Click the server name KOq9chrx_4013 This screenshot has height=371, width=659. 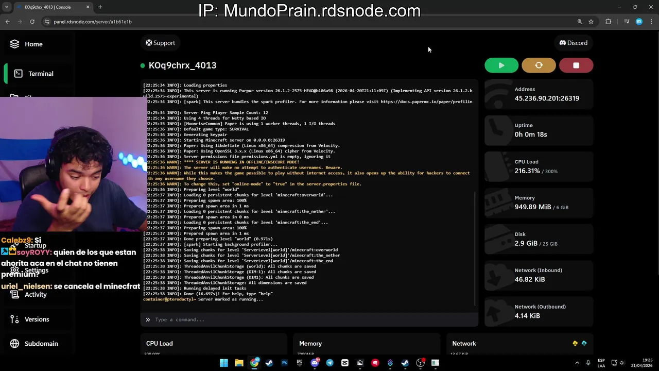point(182,65)
